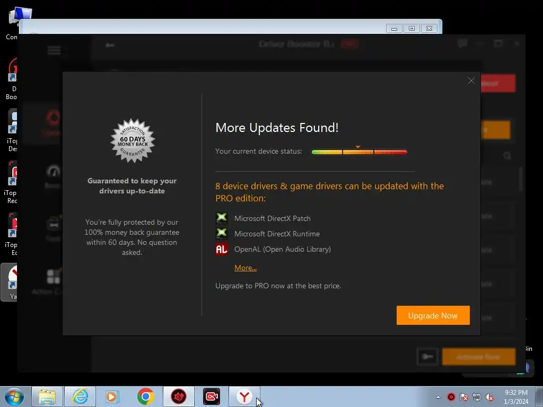Viewport: 543px width, 407px height.
Task: Click Activate Now button in Driver Booster
Action: pos(479,357)
